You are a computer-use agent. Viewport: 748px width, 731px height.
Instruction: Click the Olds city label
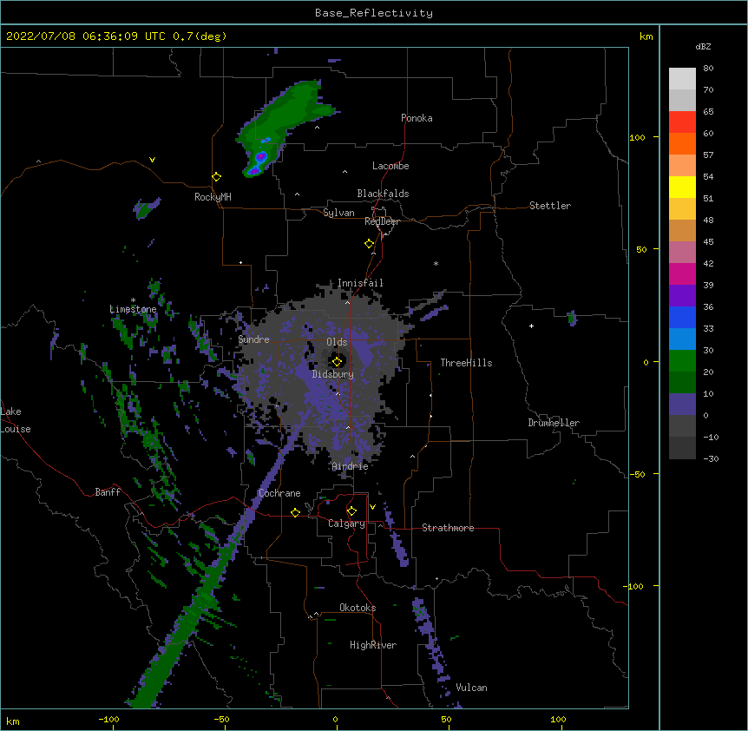tap(337, 342)
